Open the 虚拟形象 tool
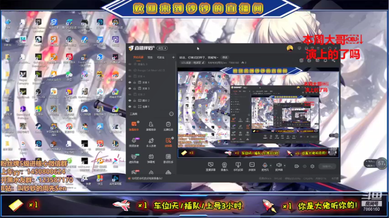The height and width of the screenshot is (218, 389). 134,159
